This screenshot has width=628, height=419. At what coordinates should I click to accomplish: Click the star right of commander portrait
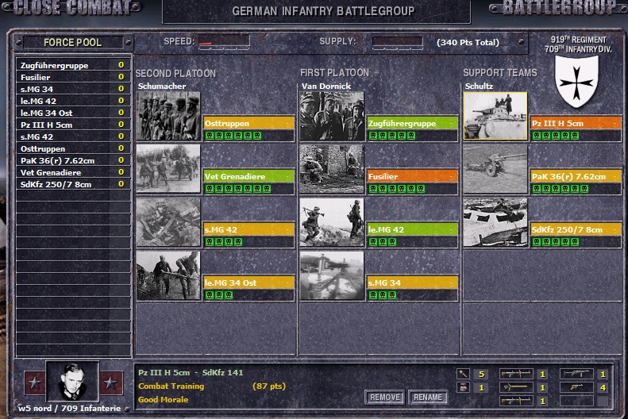[x=110, y=382]
